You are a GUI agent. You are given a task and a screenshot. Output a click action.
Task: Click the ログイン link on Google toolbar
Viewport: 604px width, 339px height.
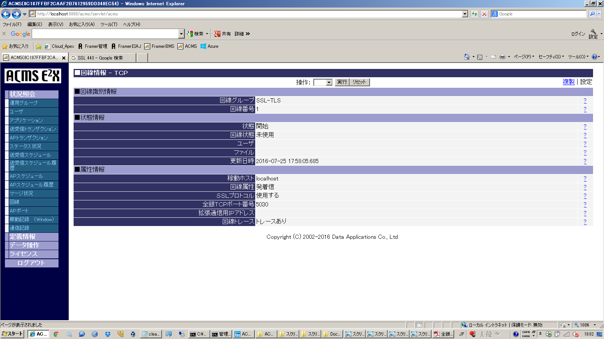578,34
